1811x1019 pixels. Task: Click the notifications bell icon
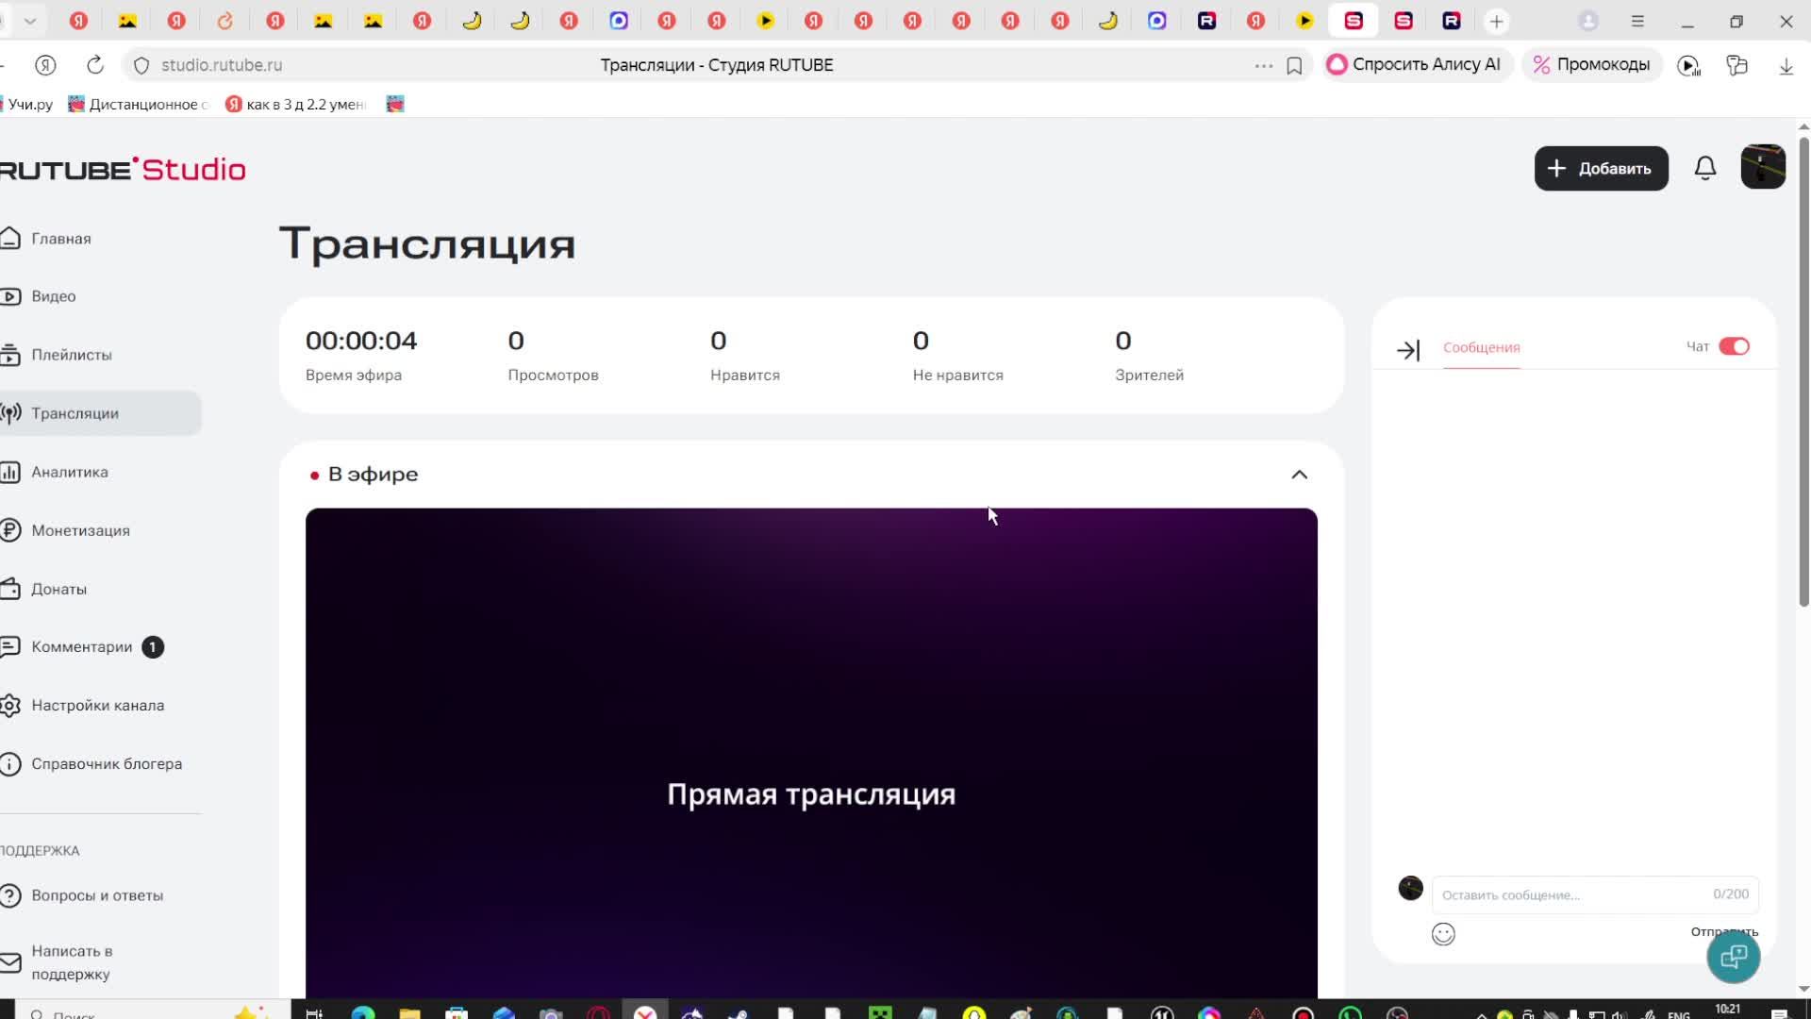1704,169
